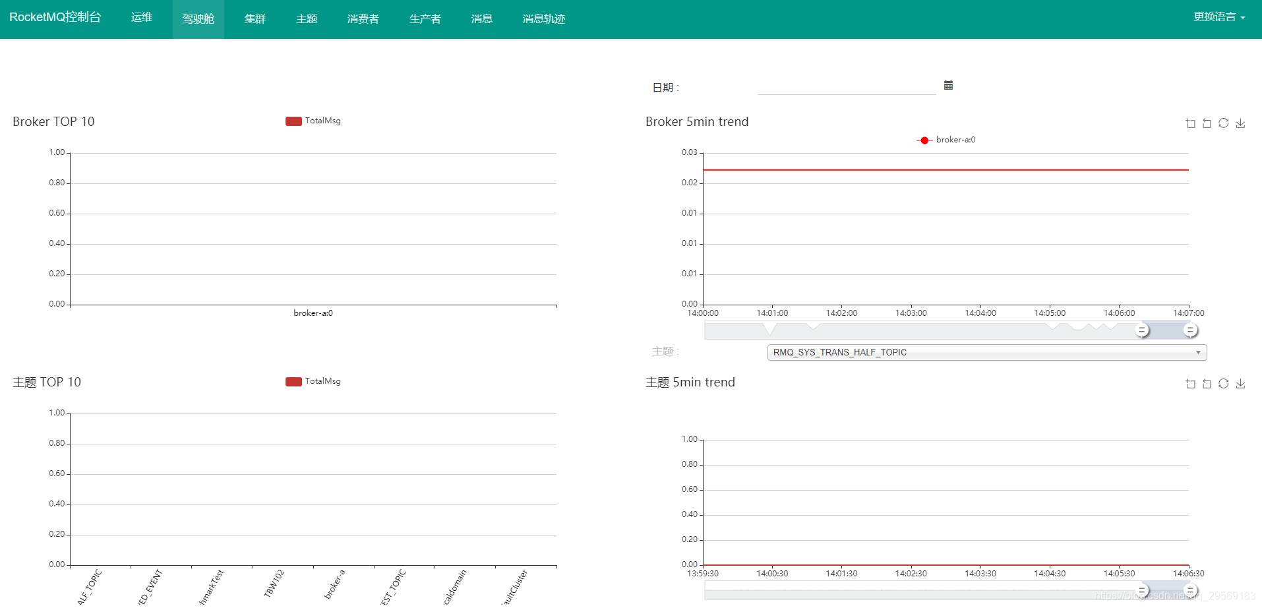Screen dimensions: 1262x608
Task: Toggle the TotalMsg legend on 主题 TOP 10
Action: click(x=313, y=381)
